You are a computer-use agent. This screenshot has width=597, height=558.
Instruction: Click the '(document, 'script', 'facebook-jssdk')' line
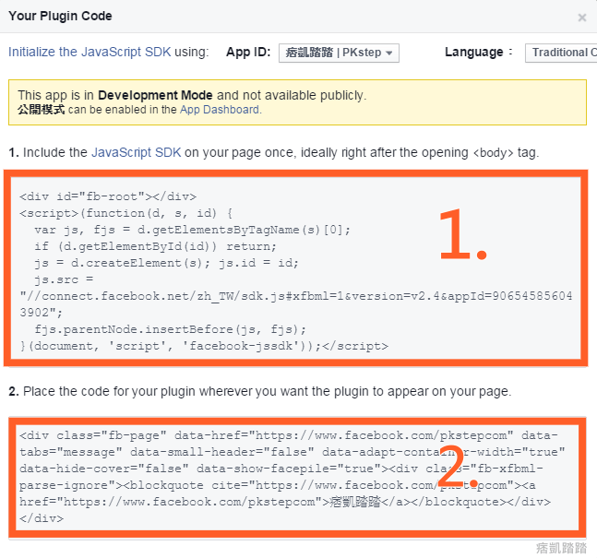pos(204,346)
